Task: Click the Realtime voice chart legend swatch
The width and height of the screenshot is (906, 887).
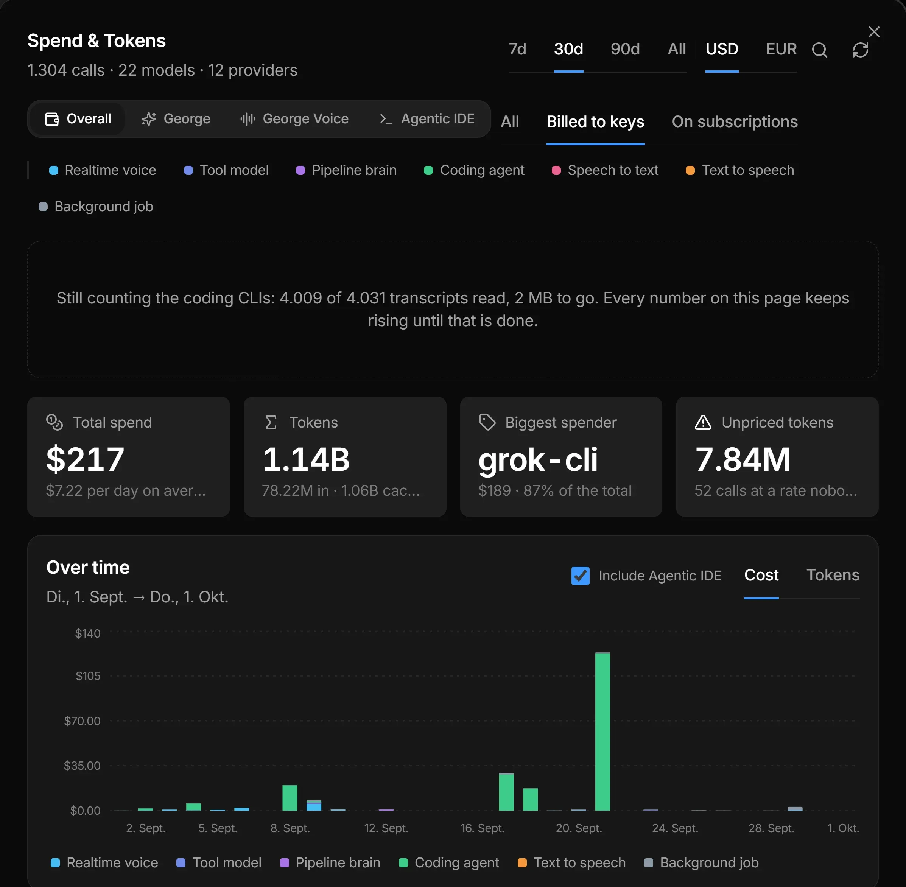Action: point(55,863)
